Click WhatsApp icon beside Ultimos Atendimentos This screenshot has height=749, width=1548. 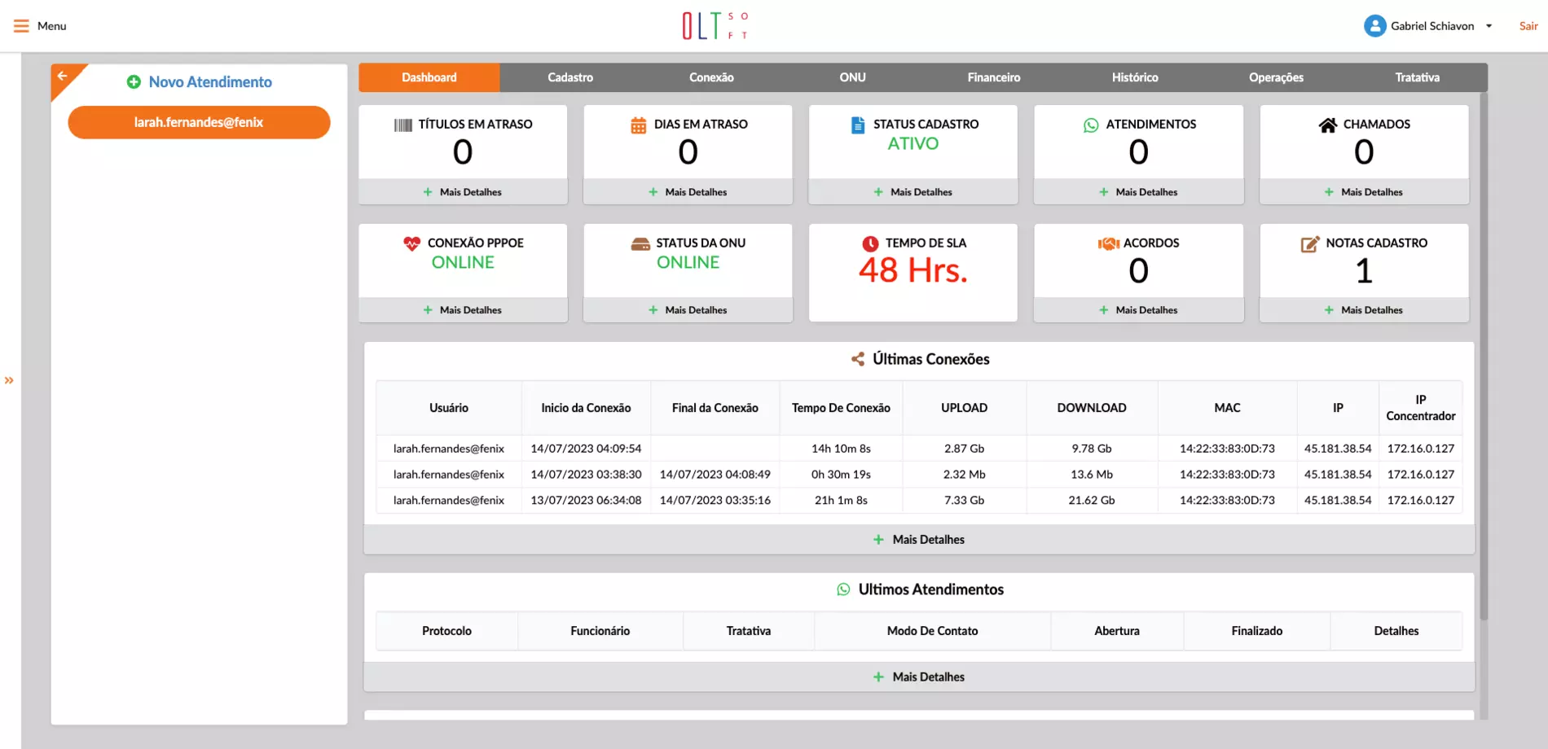click(843, 589)
